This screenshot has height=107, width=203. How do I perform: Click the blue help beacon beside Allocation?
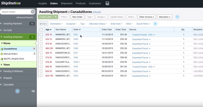point(177,17)
